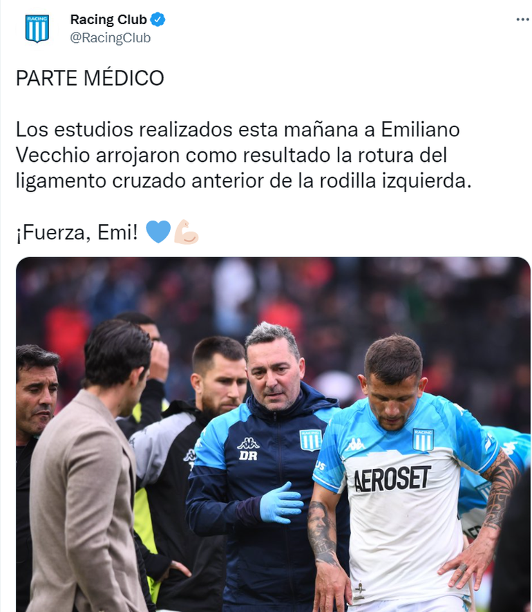This screenshot has height=612, width=532.
Task: Open the attached match photo
Action: (x=273, y=434)
